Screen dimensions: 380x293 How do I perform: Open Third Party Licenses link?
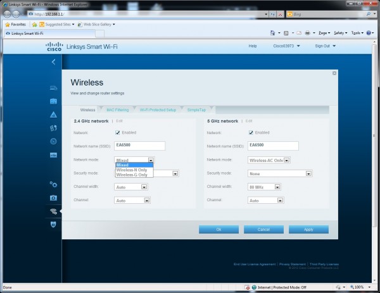coord(324,264)
